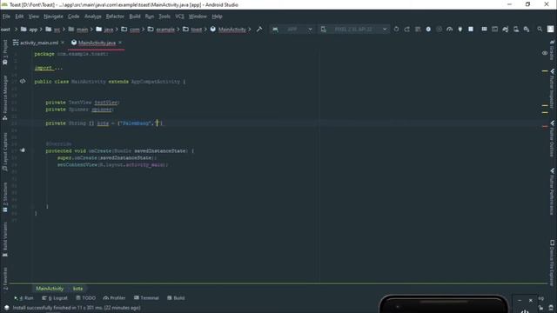Open the Refactor menu

click(115, 17)
